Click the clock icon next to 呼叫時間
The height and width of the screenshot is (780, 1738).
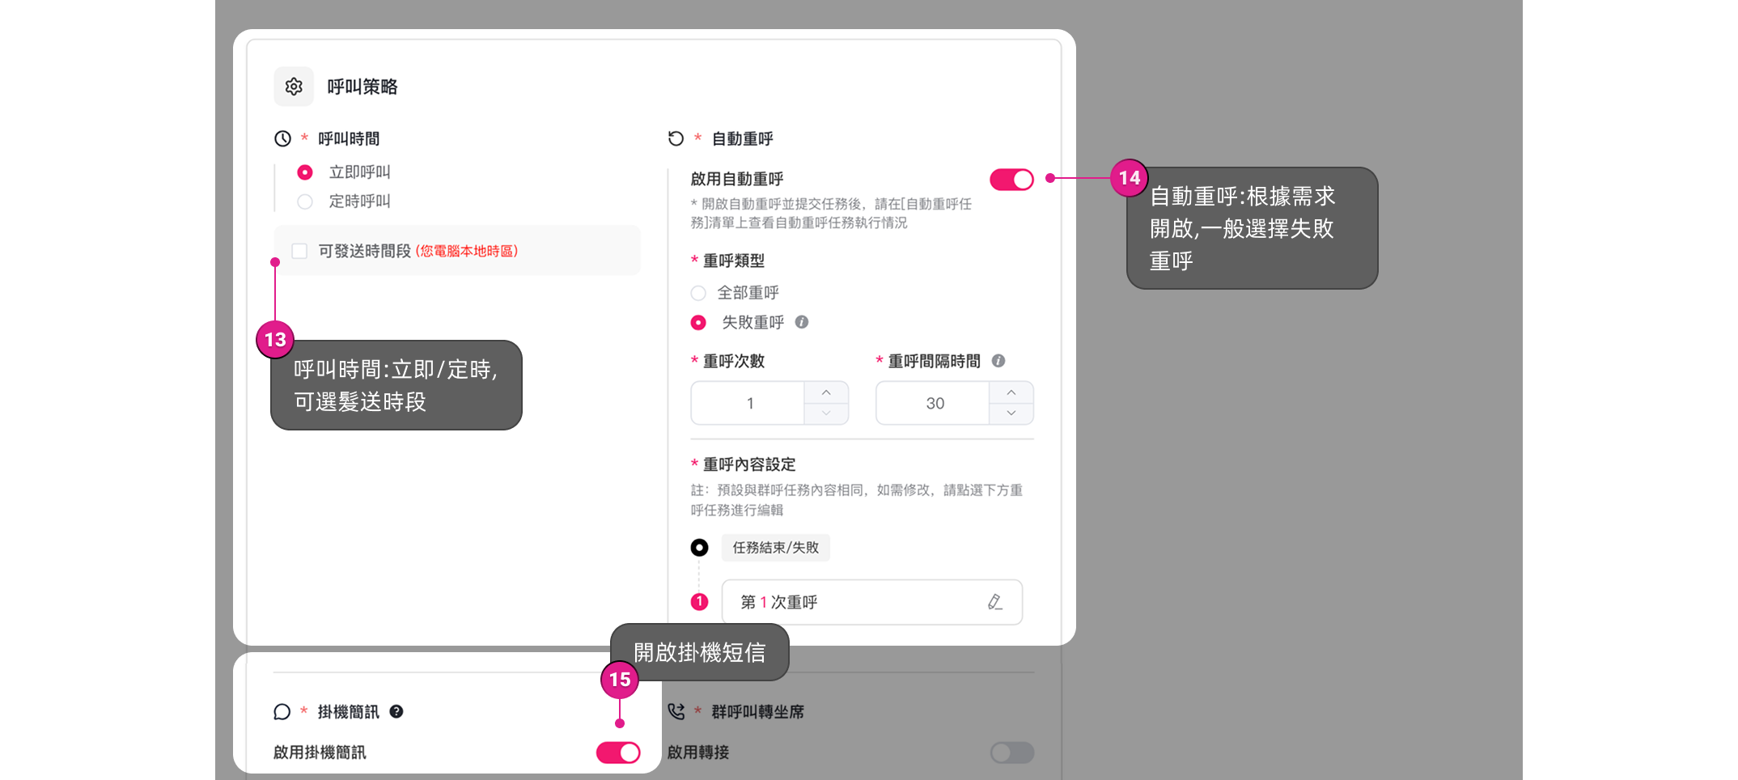point(282,138)
